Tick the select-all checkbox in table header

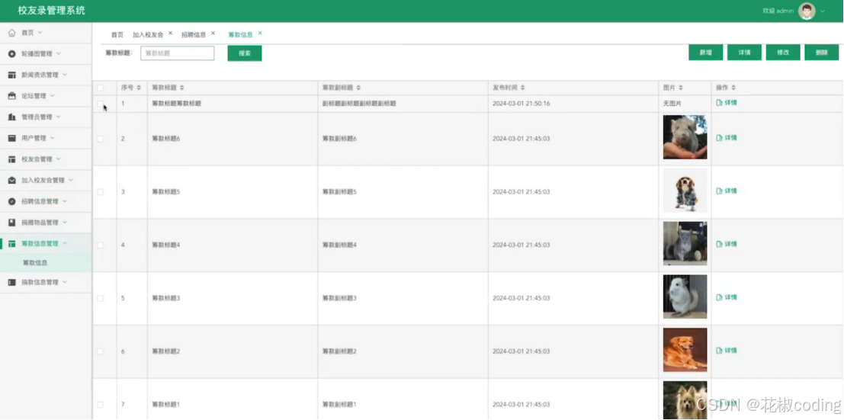(100, 88)
